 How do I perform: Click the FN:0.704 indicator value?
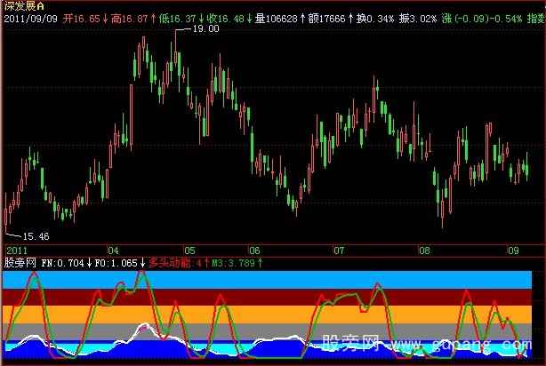pos(63,263)
